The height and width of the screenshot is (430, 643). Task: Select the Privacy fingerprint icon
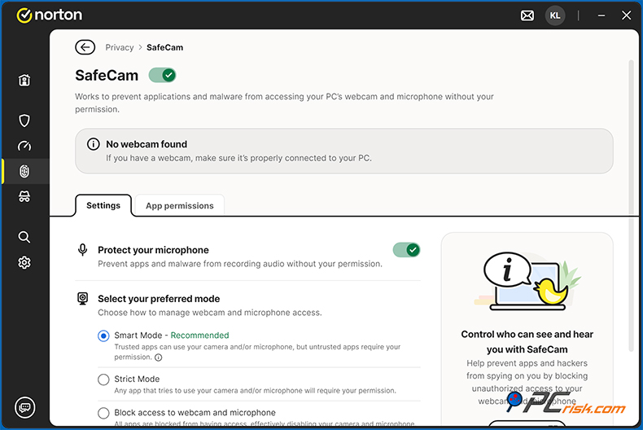[x=24, y=171]
